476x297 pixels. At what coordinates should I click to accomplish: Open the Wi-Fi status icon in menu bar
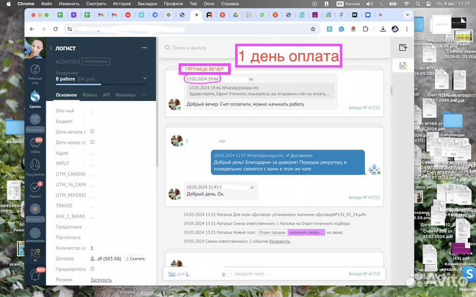tap(406, 4)
